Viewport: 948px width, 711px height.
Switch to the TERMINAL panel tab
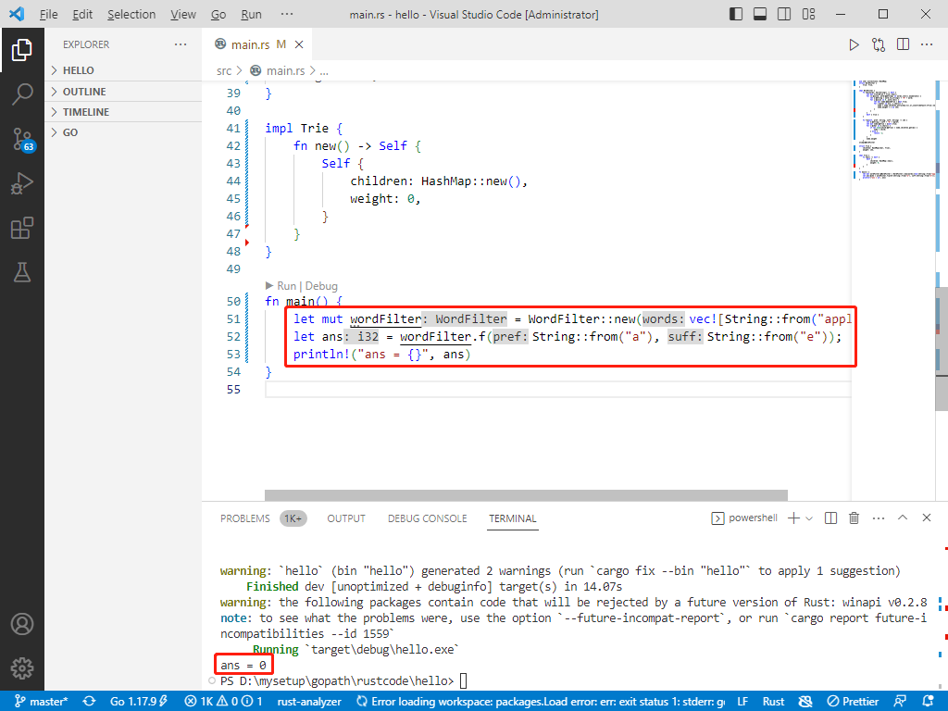(x=513, y=518)
